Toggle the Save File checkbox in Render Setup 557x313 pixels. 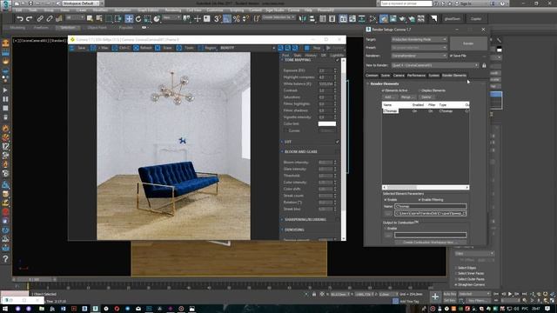point(451,56)
